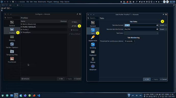The width and height of the screenshot is (176, 98).
Task: Open General section in Configure Konsole sidebar
Action: 12,23
